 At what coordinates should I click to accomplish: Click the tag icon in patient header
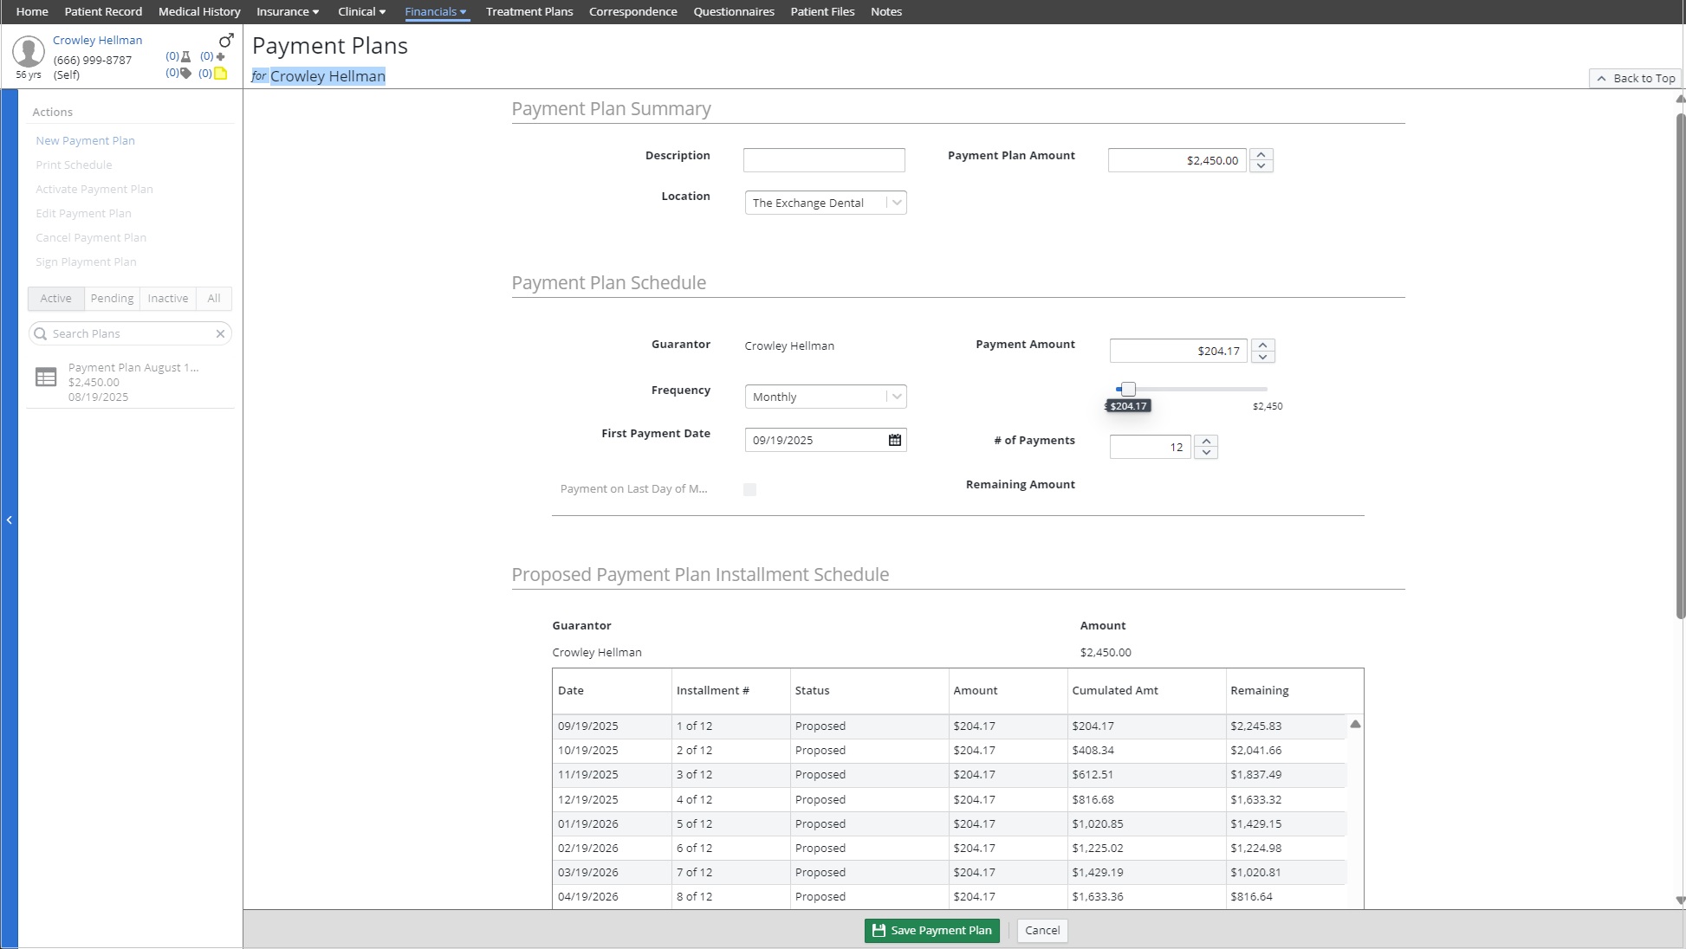tap(185, 74)
